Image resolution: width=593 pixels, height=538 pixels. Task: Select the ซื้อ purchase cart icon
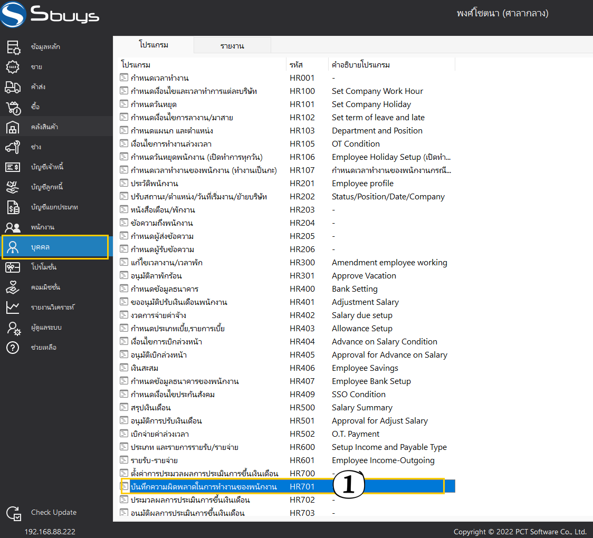[13, 108]
